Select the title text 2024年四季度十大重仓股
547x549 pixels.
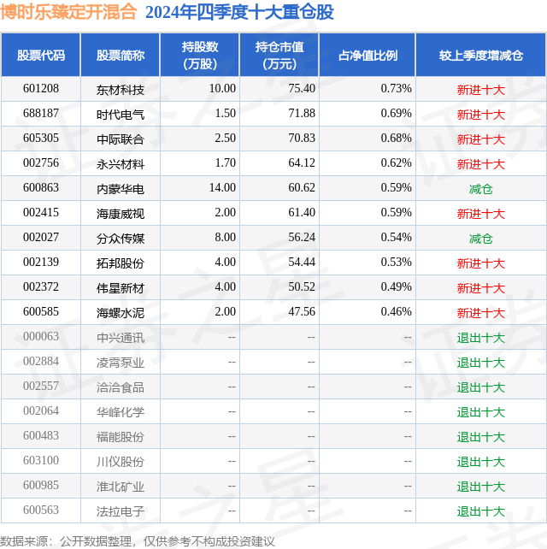click(x=239, y=12)
